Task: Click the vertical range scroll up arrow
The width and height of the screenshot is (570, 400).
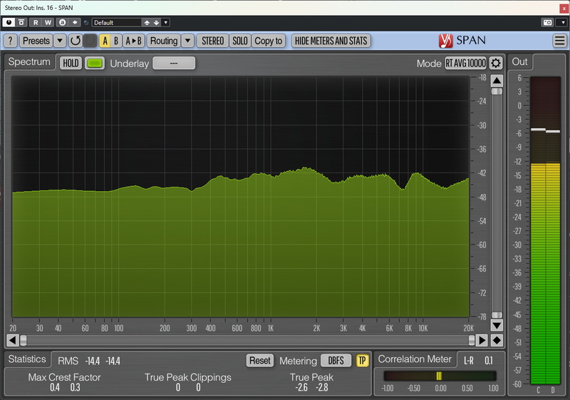Action: point(497,81)
